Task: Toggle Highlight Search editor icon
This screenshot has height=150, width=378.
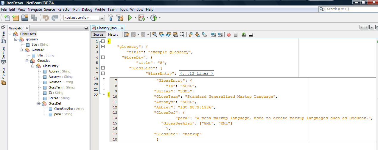Action: pos(175,34)
